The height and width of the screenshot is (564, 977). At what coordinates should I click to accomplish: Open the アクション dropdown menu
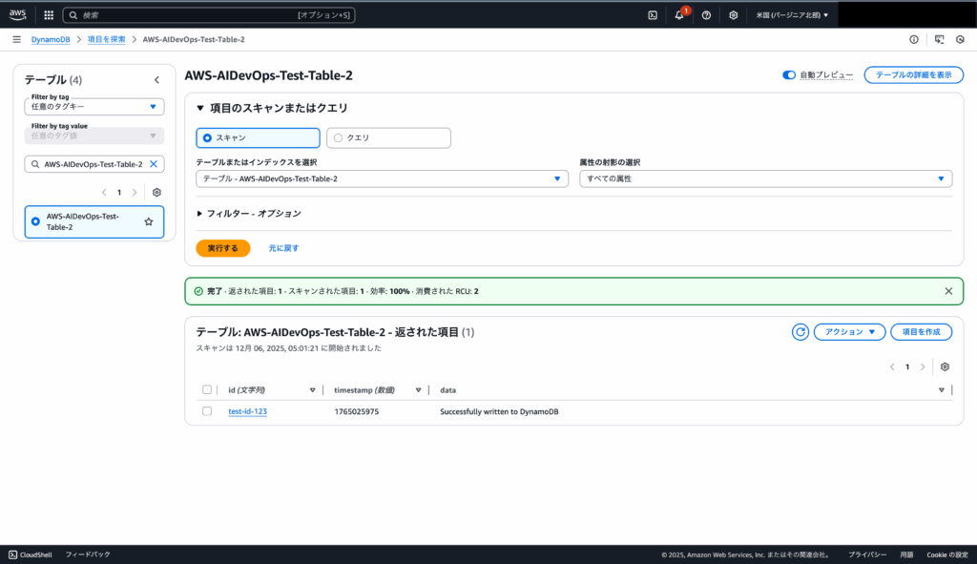(849, 332)
